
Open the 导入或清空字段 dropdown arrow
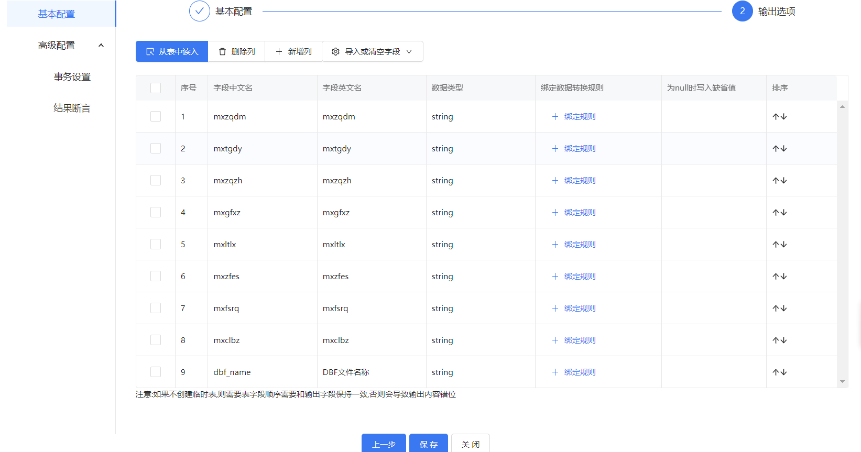point(409,52)
